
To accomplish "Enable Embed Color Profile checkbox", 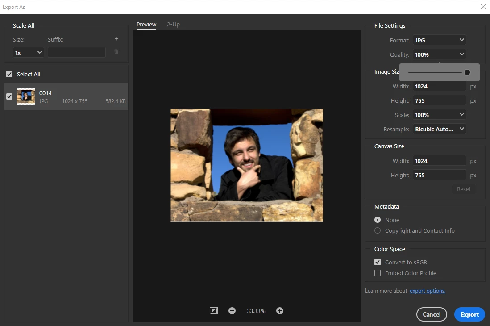I will (378, 273).
